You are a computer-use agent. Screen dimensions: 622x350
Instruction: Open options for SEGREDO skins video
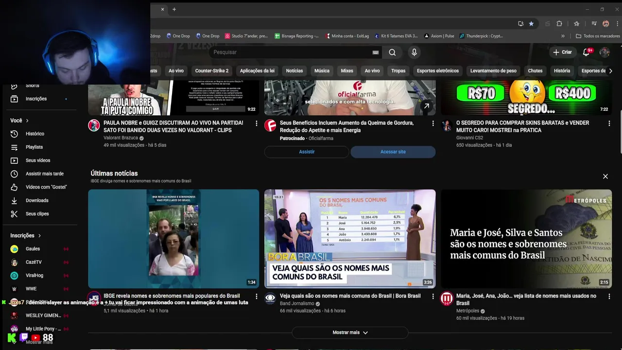[x=609, y=123]
